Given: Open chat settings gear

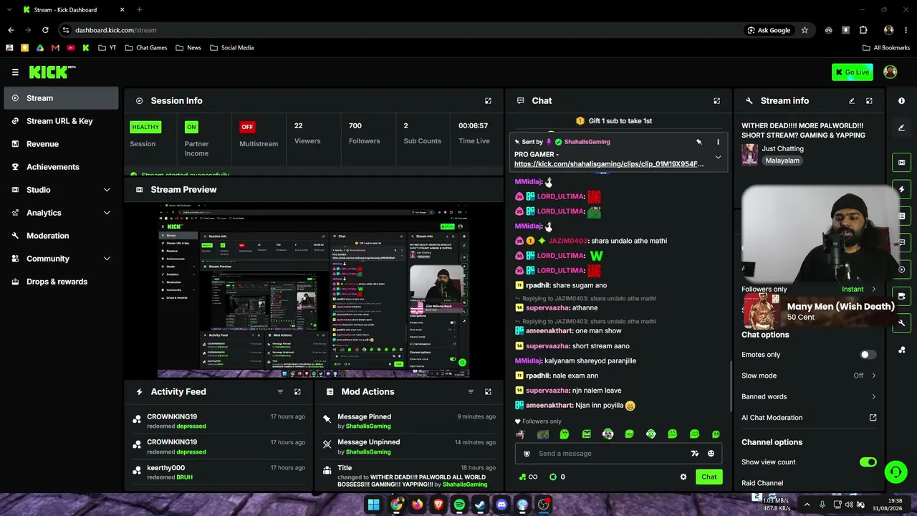Looking at the screenshot, I should pos(683,477).
